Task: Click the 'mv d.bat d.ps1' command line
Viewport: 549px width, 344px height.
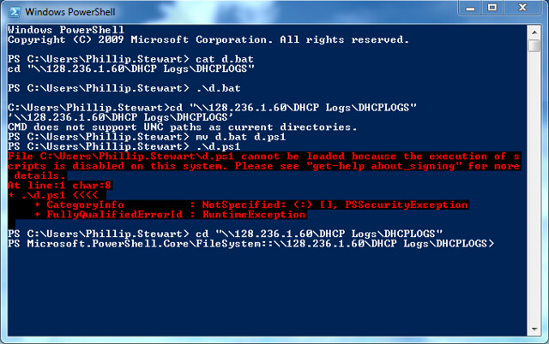Action: tap(147, 137)
